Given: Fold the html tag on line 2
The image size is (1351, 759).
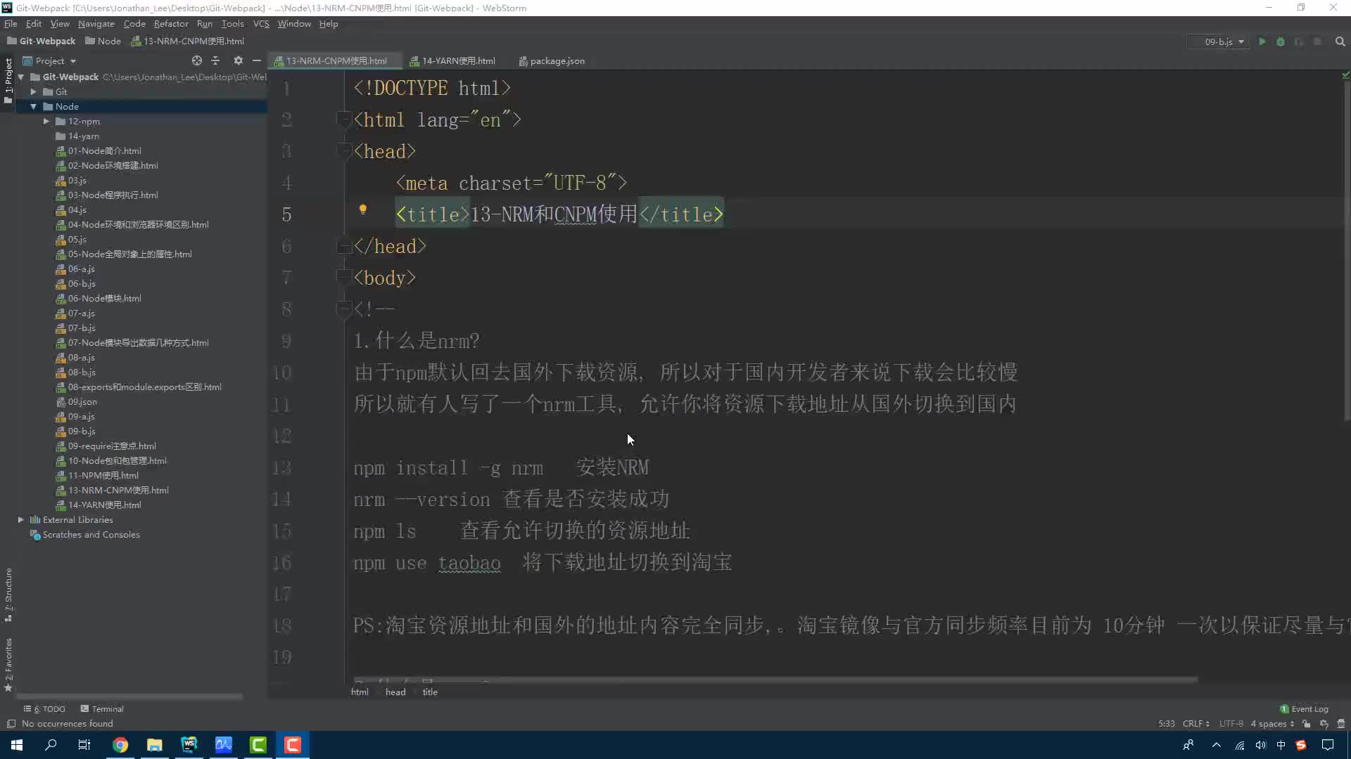Looking at the screenshot, I should [343, 119].
